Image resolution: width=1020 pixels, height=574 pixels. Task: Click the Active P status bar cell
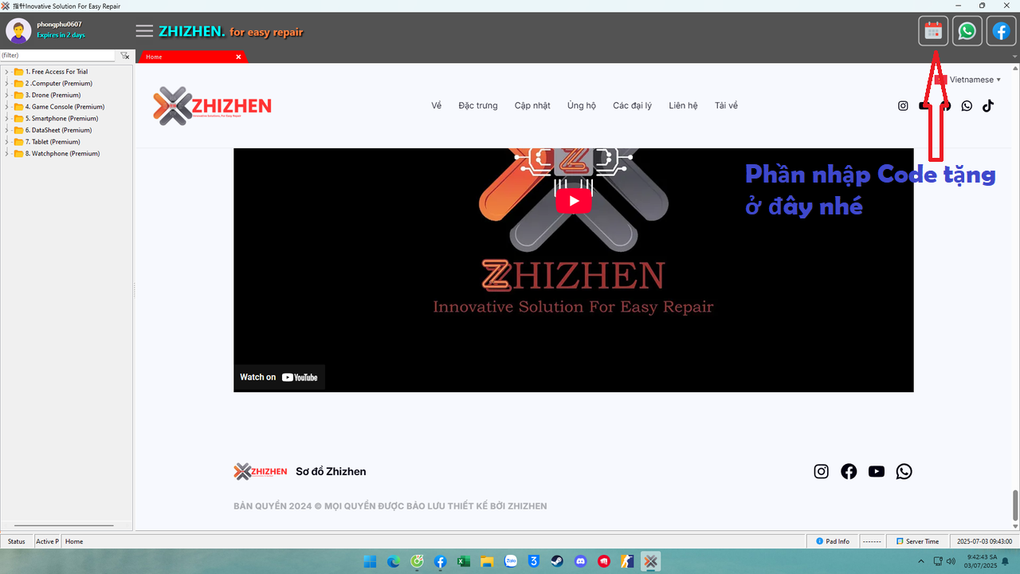[x=47, y=541]
